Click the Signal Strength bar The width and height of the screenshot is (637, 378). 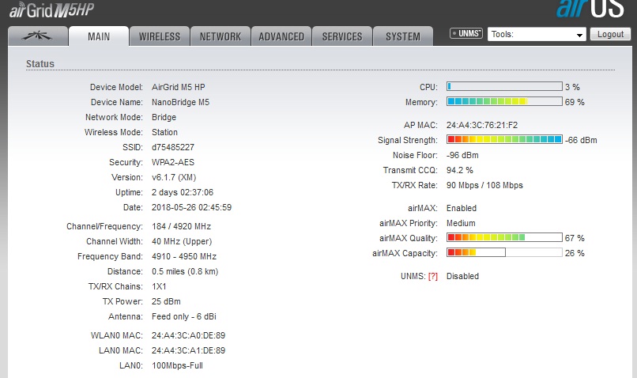[x=504, y=139]
